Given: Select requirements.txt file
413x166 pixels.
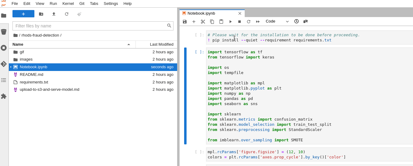Looking at the screenshot, I should point(93,82).
